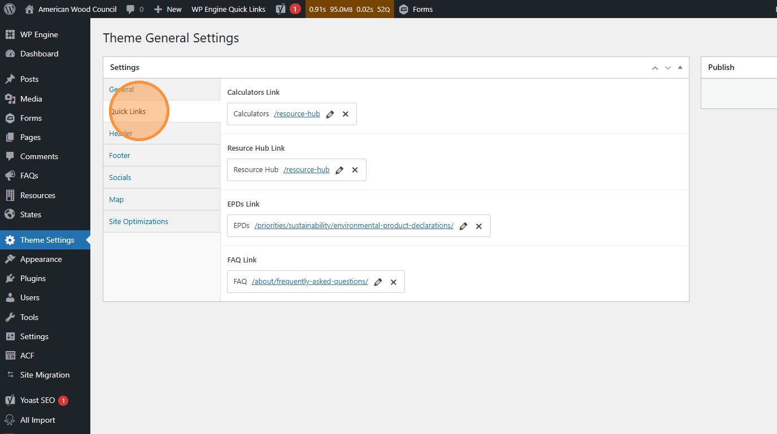The width and height of the screenshot is (777, 434).
Task: Open WP Engine Quick Links menu
Action: click(x=228, y=9)
